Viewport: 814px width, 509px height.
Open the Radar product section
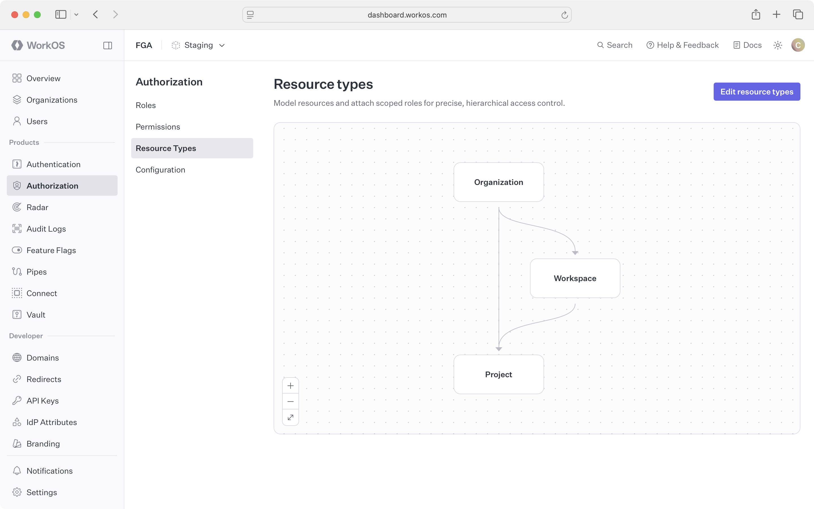tap(37, 207)
